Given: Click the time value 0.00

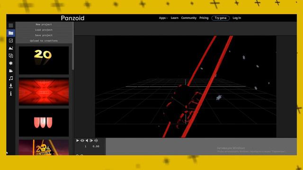Looking at the screenshot, I should click(x=96, y=146).
